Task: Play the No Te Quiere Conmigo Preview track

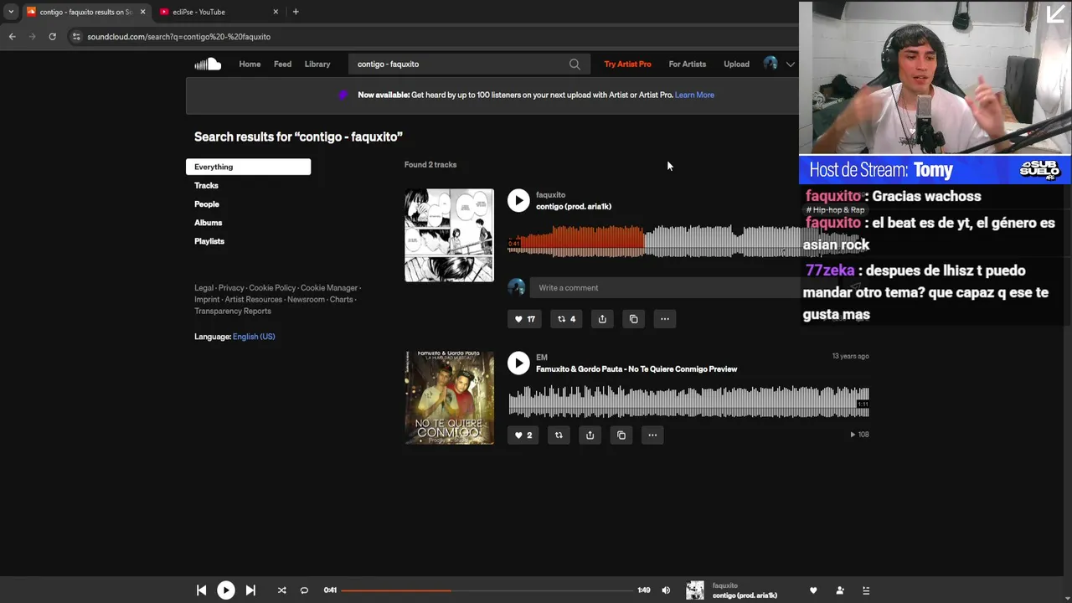Action: 518,363
